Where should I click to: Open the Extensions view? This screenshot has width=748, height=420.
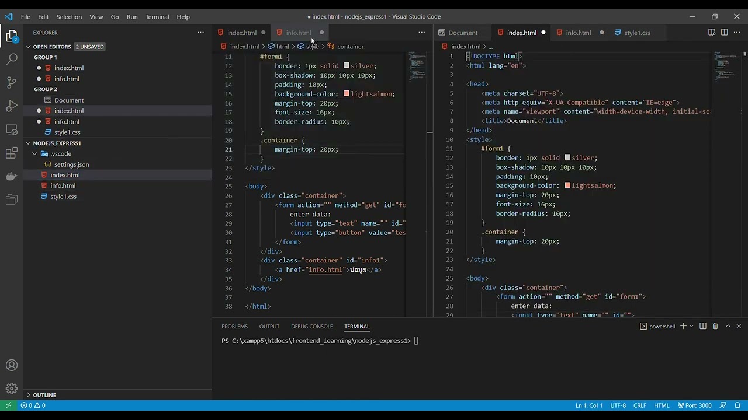coord(12,153)
